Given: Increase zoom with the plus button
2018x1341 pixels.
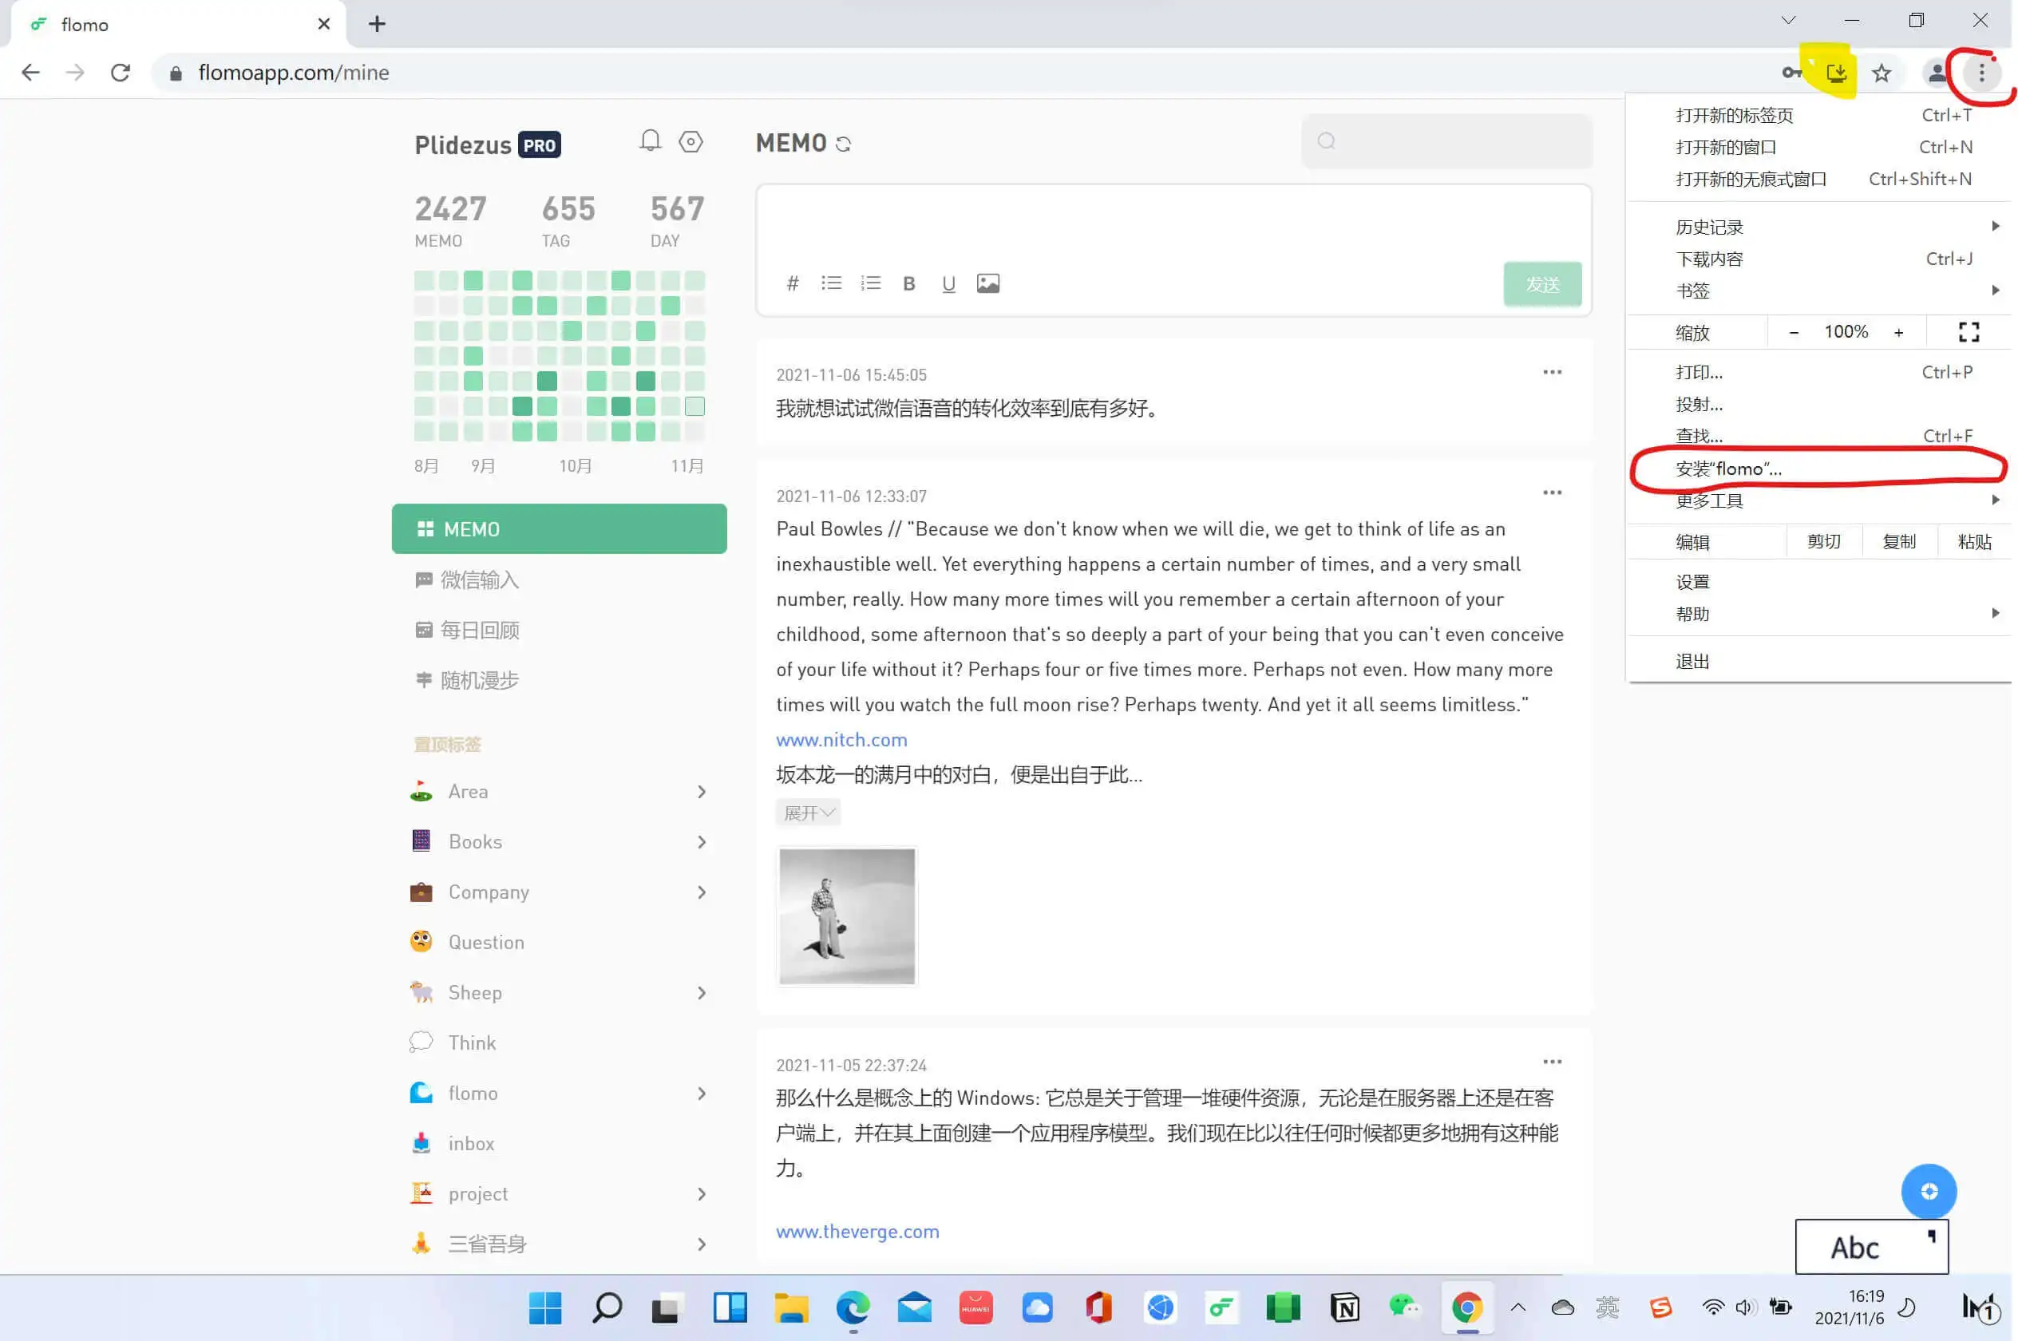Looking at the screenshot, I should point(1898,333).
